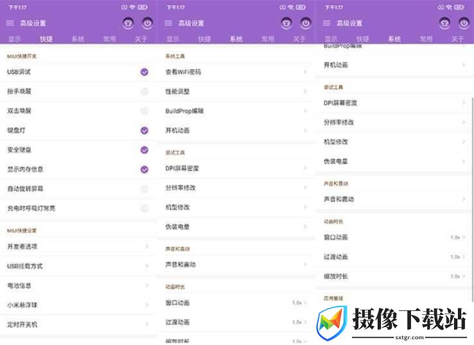Click the vertical scrollbar on right screen

[x=473, y=199]
